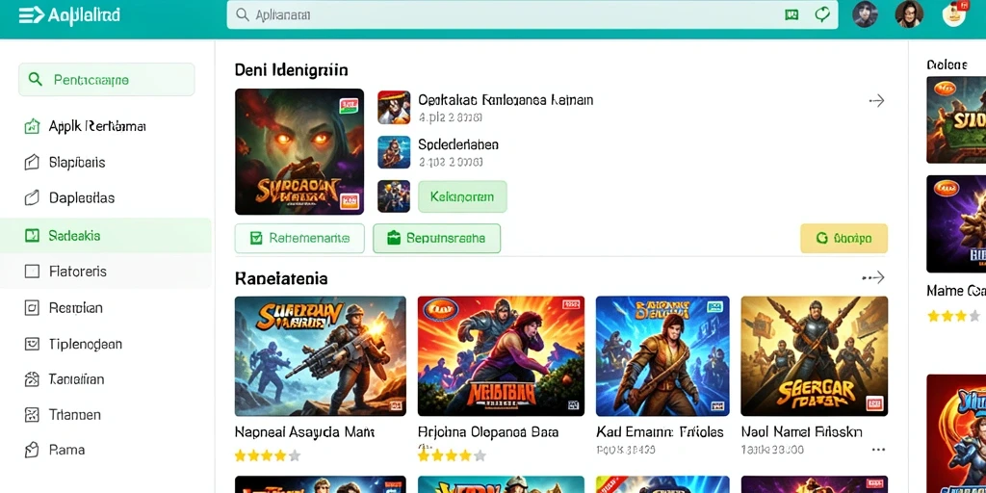Click the green refresh icon in search bar

[x=822, y=14]
